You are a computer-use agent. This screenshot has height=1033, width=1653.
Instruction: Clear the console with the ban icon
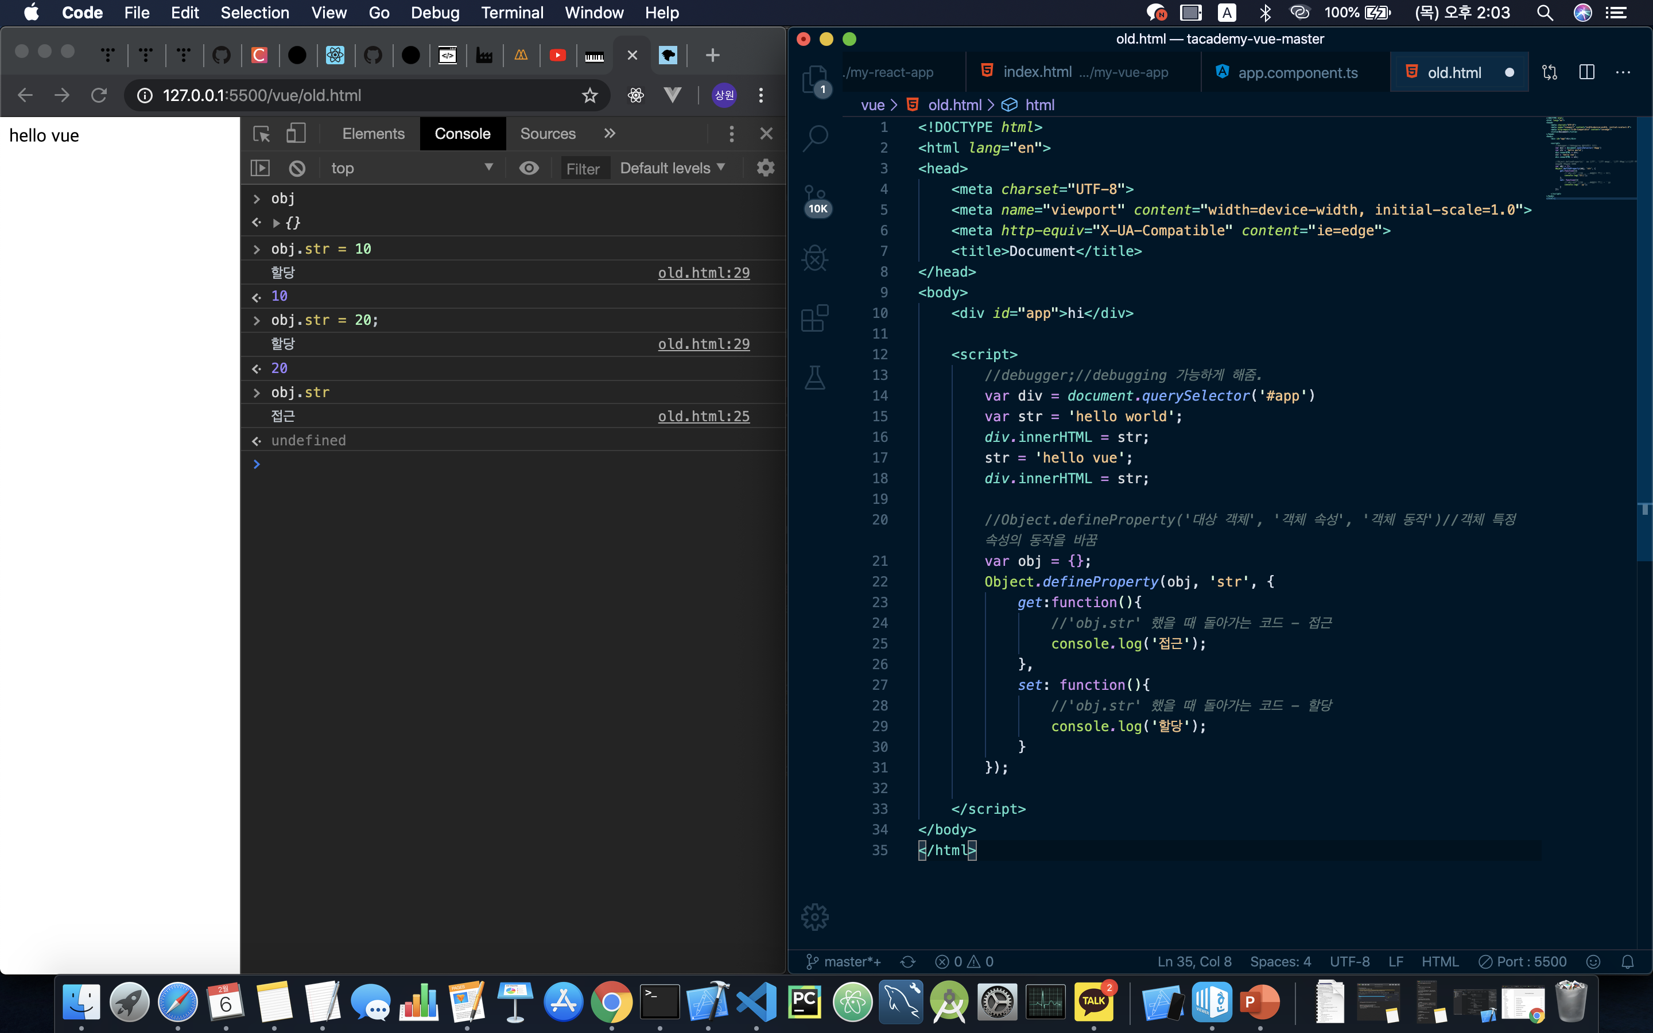coord(297,168)
